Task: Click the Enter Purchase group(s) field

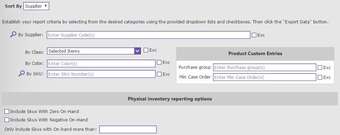Action: (x=265, y=67)
